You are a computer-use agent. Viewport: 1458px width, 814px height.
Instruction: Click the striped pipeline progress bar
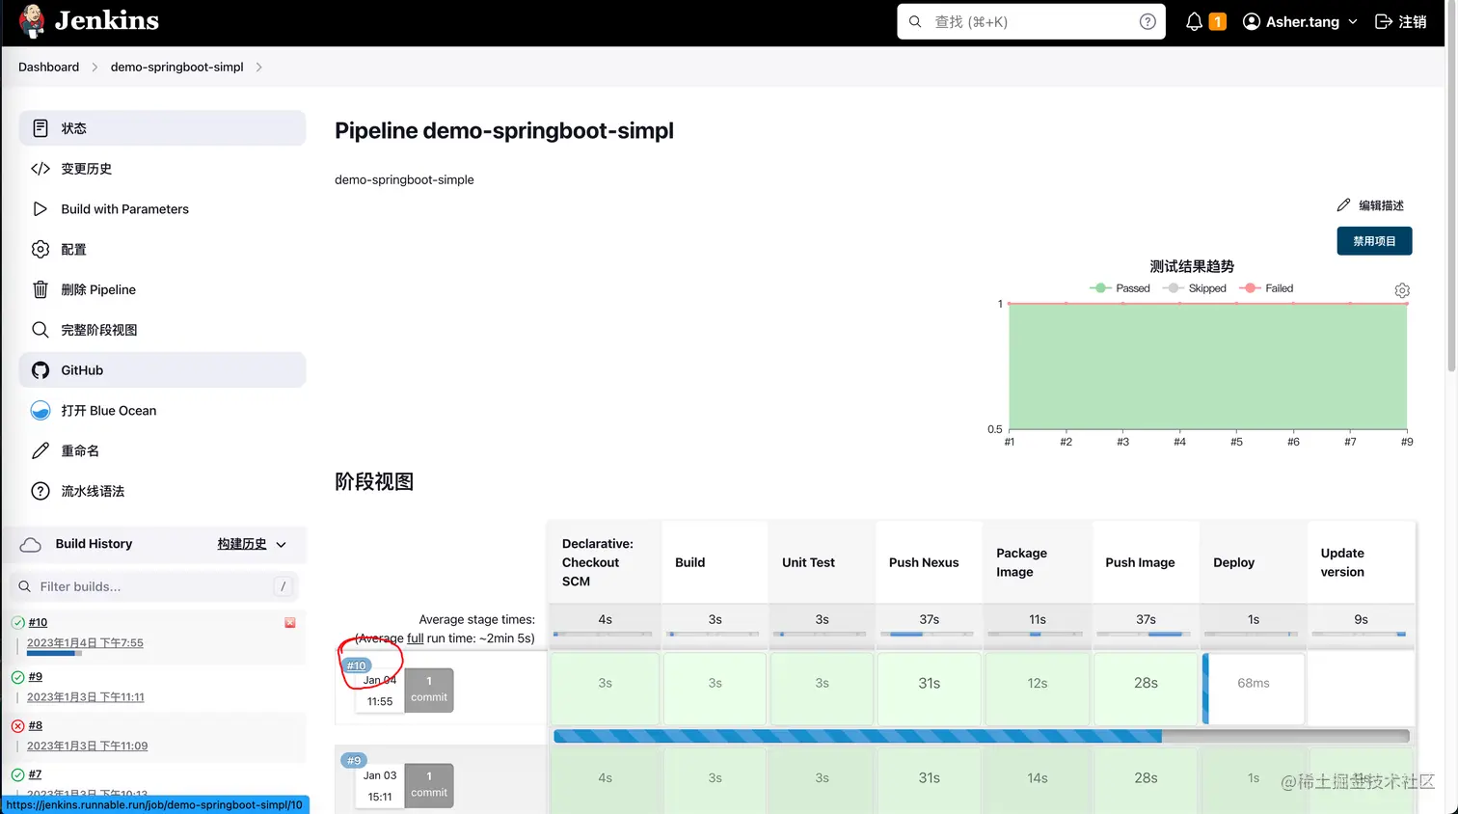click(982, 736)
